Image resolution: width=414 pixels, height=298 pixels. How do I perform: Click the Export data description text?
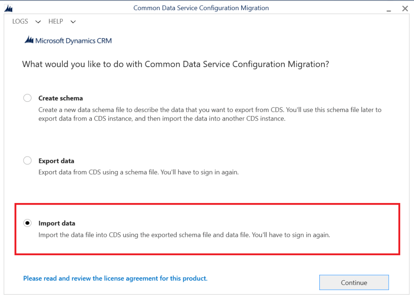point(138,172)
